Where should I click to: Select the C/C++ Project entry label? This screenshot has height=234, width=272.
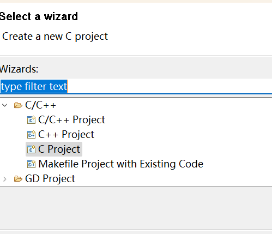(x=71, y=120)
